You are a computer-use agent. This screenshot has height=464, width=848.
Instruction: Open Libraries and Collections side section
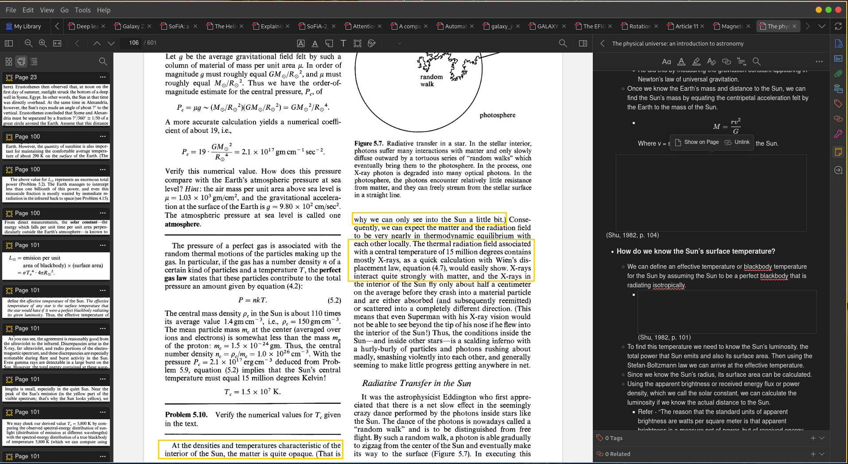pos(838,89)
